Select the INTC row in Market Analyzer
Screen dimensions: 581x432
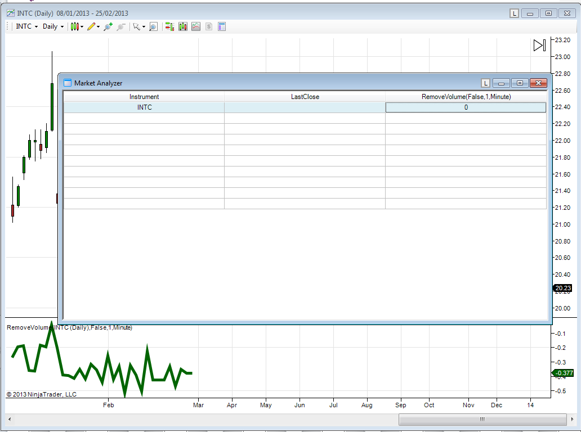pyautogui.click(x=144, y=107)
